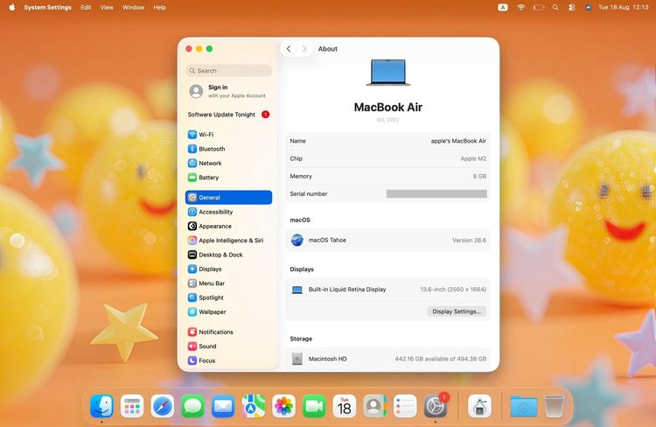This screenshot has height=427, width=656.
Task: Open Mail from the Dock
Action: tap(223, 406)
